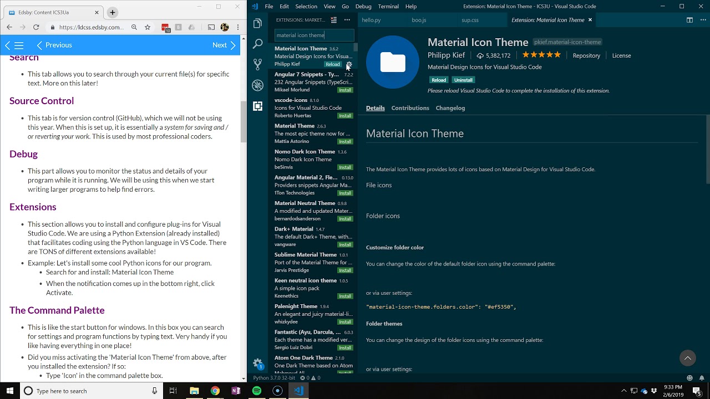Switch to the hello.py tab

click(x=371, y=20)
